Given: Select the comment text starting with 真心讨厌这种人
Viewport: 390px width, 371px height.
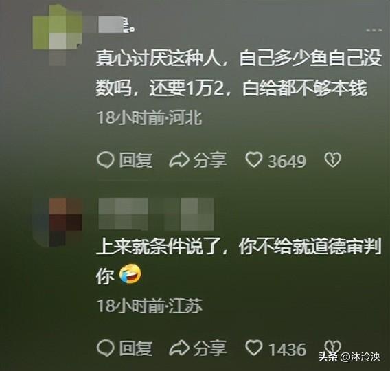Looking at the screenshot, I should click(x=239, y=74).
